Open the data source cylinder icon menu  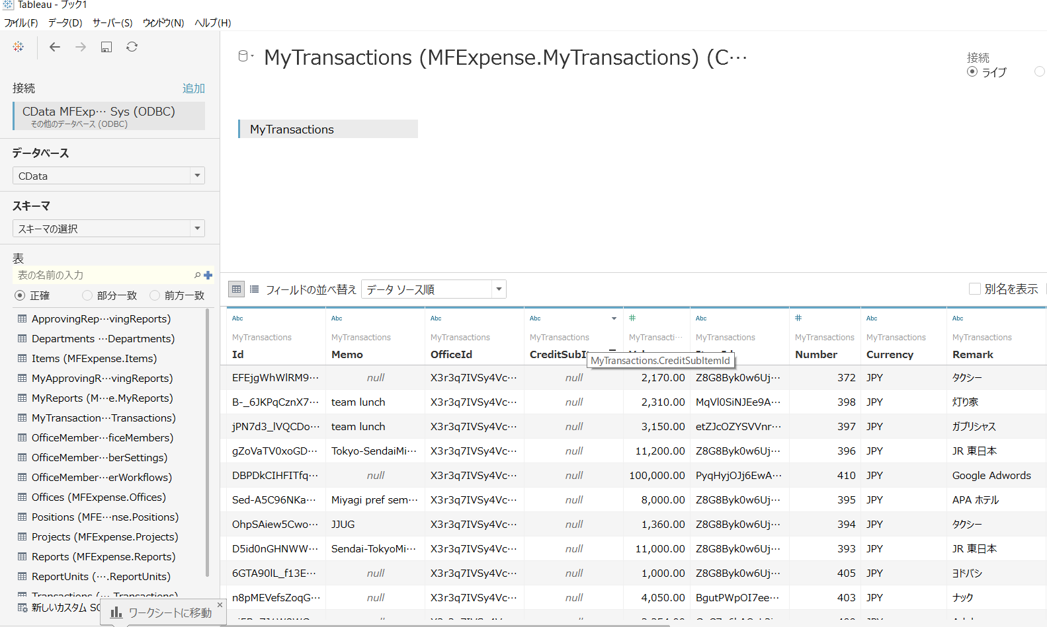click(x=245, y=57)
